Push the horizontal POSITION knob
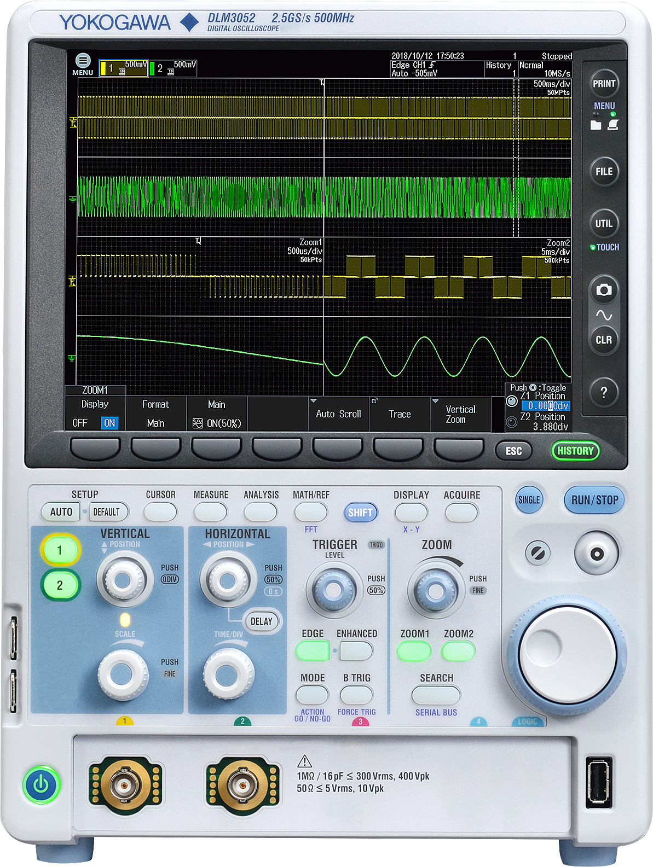The width and height of the screenshot is (653, 867). [228, 580]
